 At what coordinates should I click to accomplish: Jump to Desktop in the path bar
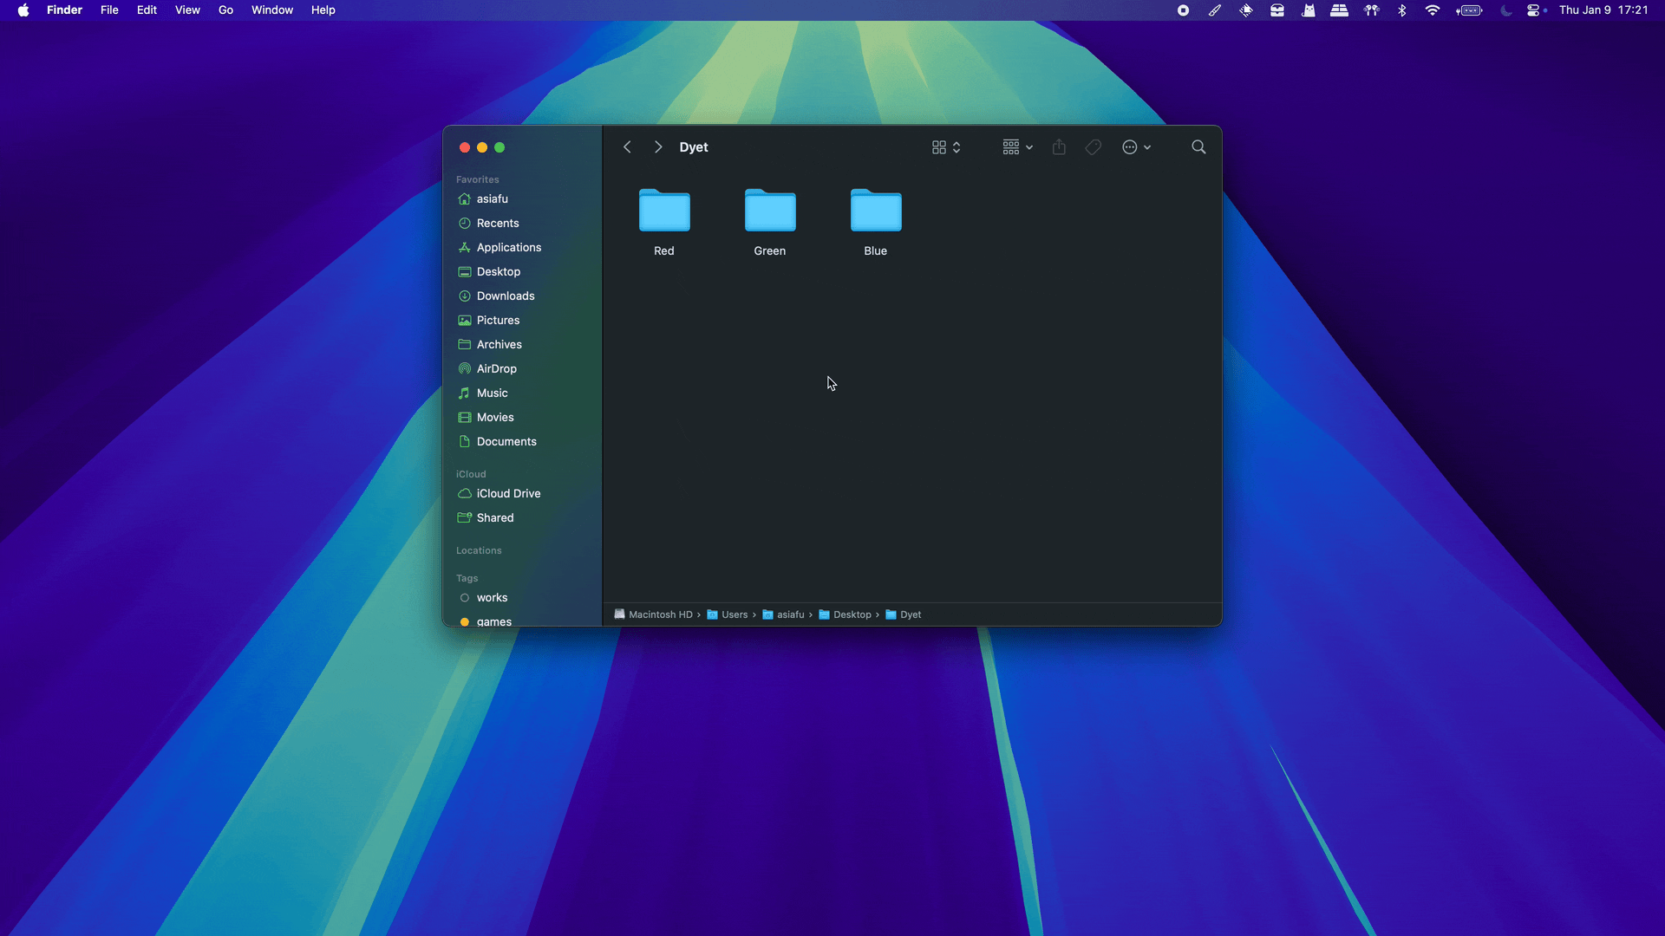pyautogui.click(x=845, y=614)
